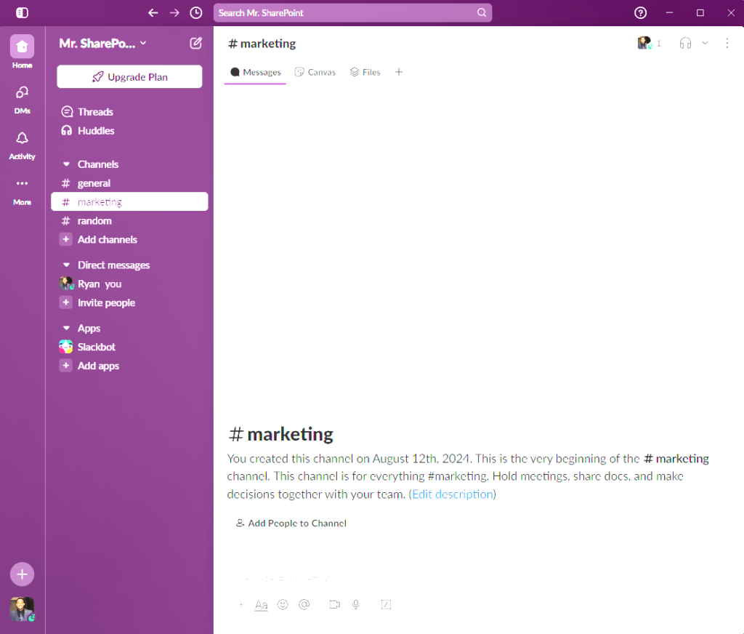Collapse the Apps section
Viewport: 744px width, 634px height.
[66, 328]
